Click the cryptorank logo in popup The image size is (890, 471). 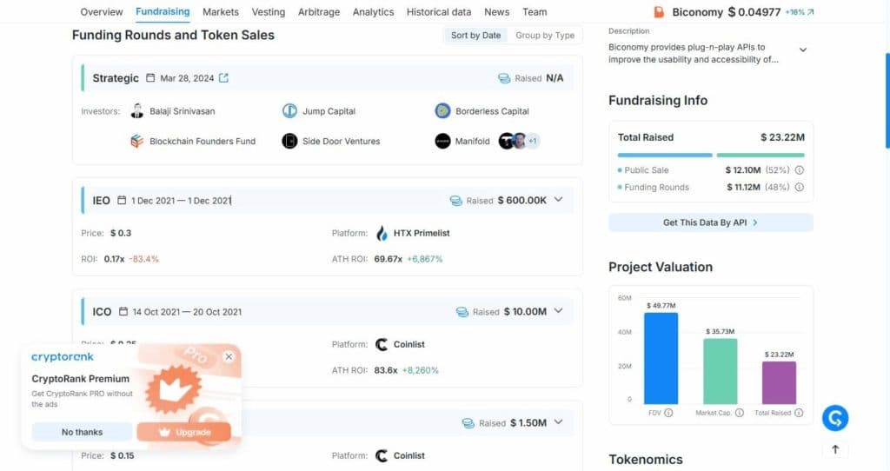(x=63, y=357)
